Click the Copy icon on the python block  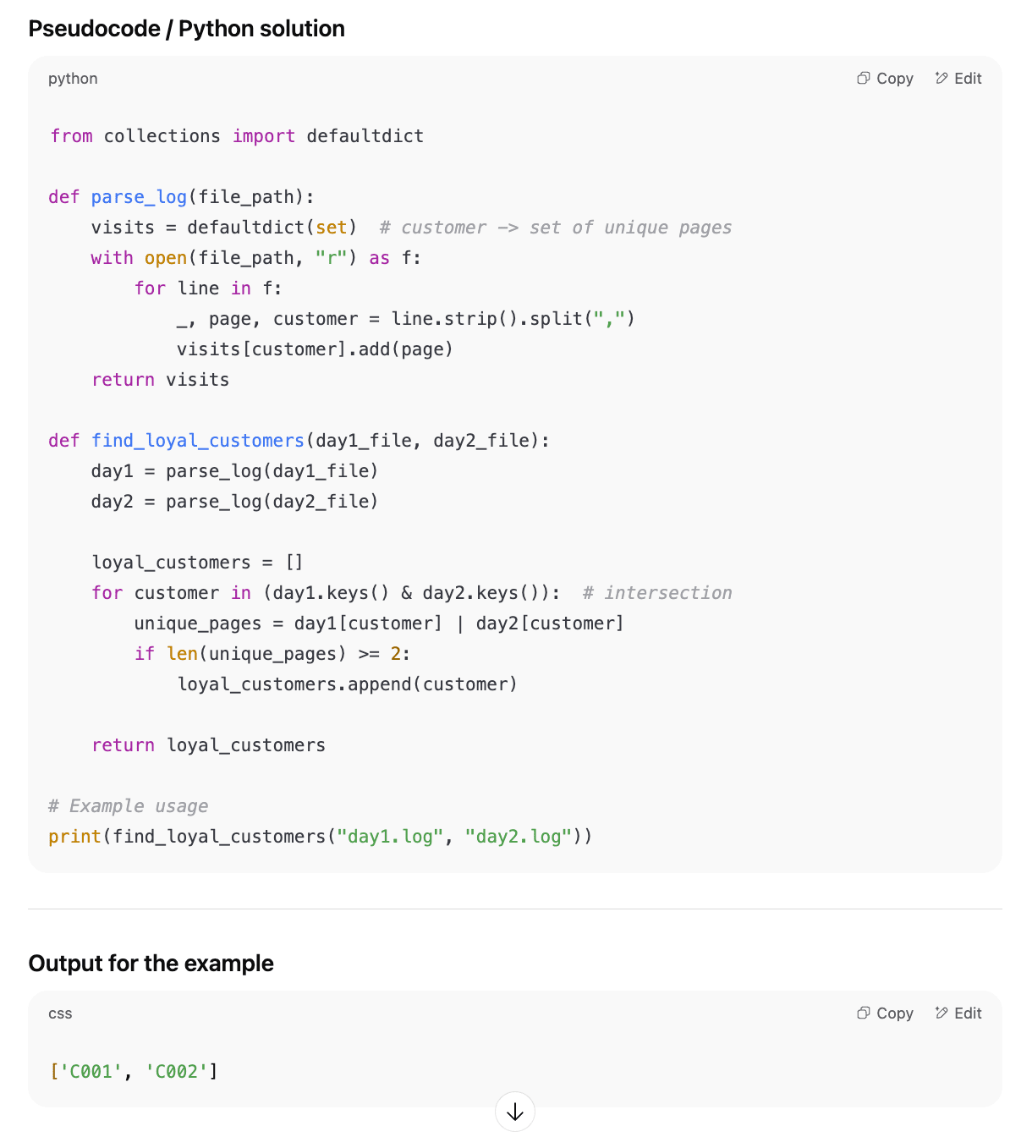[863, 79]
